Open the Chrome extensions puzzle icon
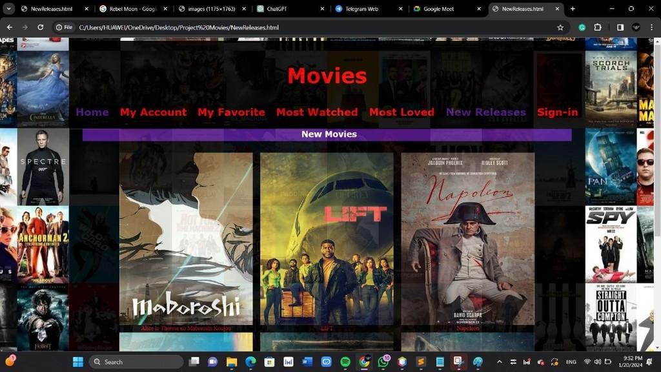 click(597, 27)
